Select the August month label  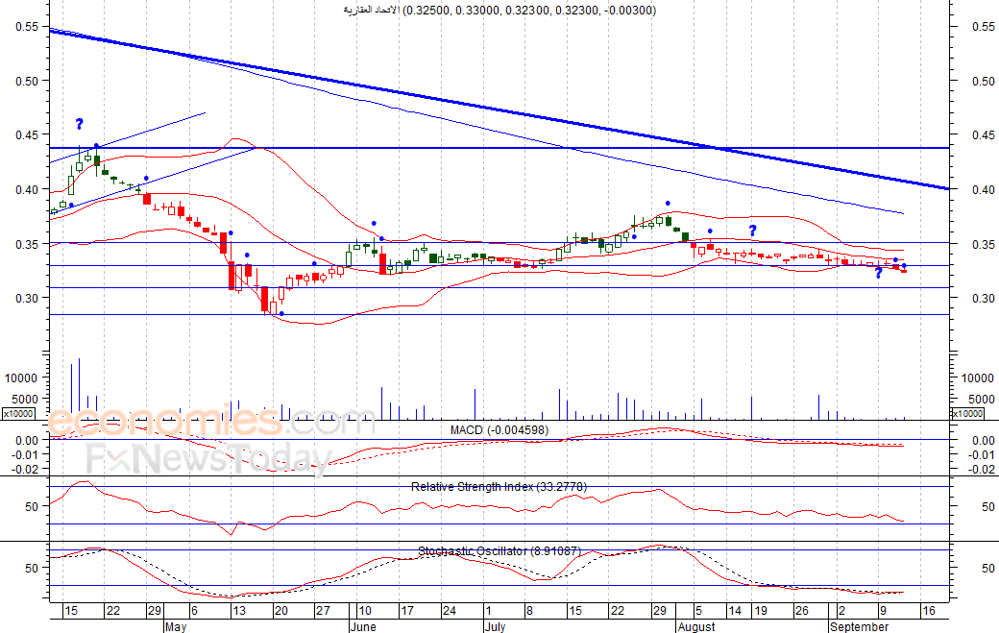pos(696,626)
